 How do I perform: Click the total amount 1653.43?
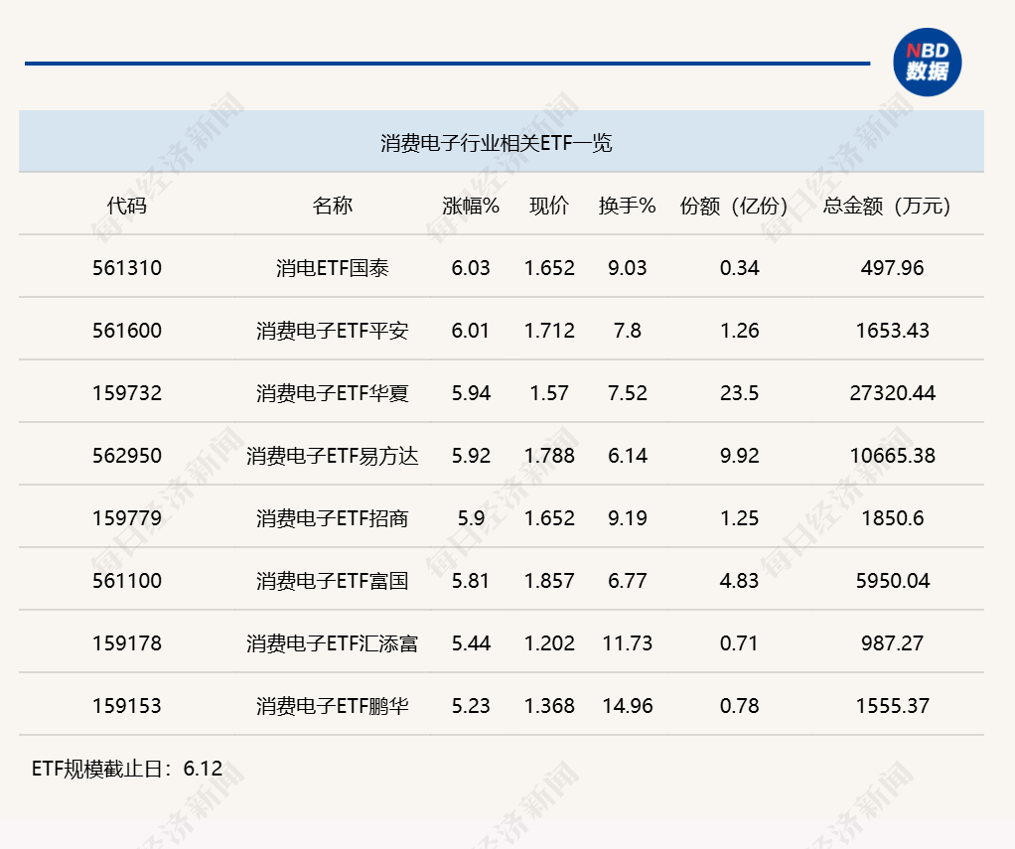pos(892,331)
